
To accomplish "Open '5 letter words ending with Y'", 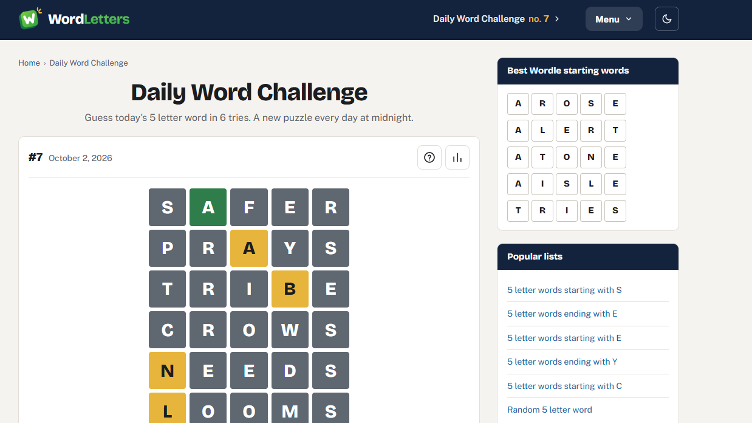I will click(x=562, y=362).
